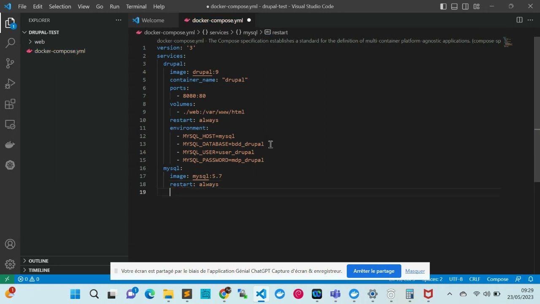Click the VS Code logo in title bar
The image size is (540, 304).
coord(8,6)
